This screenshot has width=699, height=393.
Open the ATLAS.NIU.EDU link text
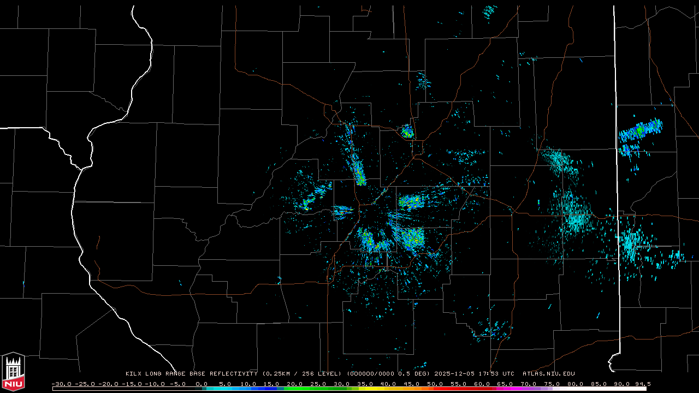click(x=549, y=374)
